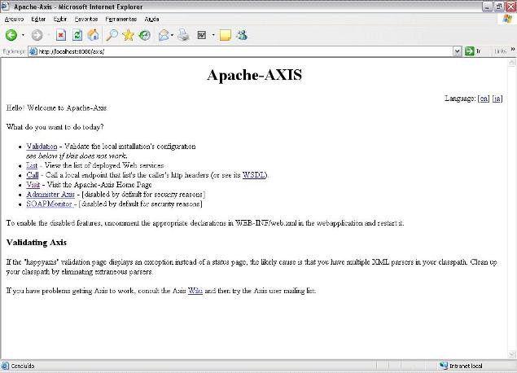
Task: Expand the Mail icon dropdown arrow
Action: 172,35
